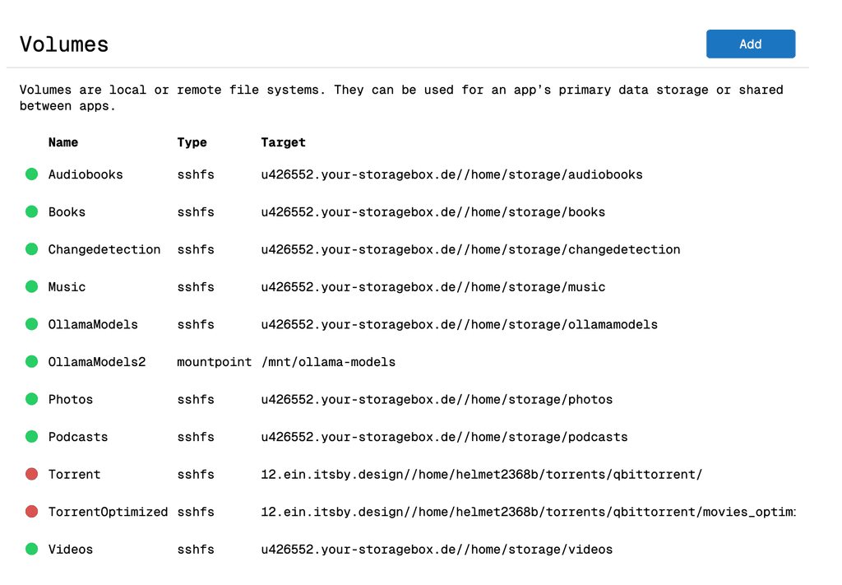
Task: Open the Audiobooks volume entry
Action: point(86,174)
